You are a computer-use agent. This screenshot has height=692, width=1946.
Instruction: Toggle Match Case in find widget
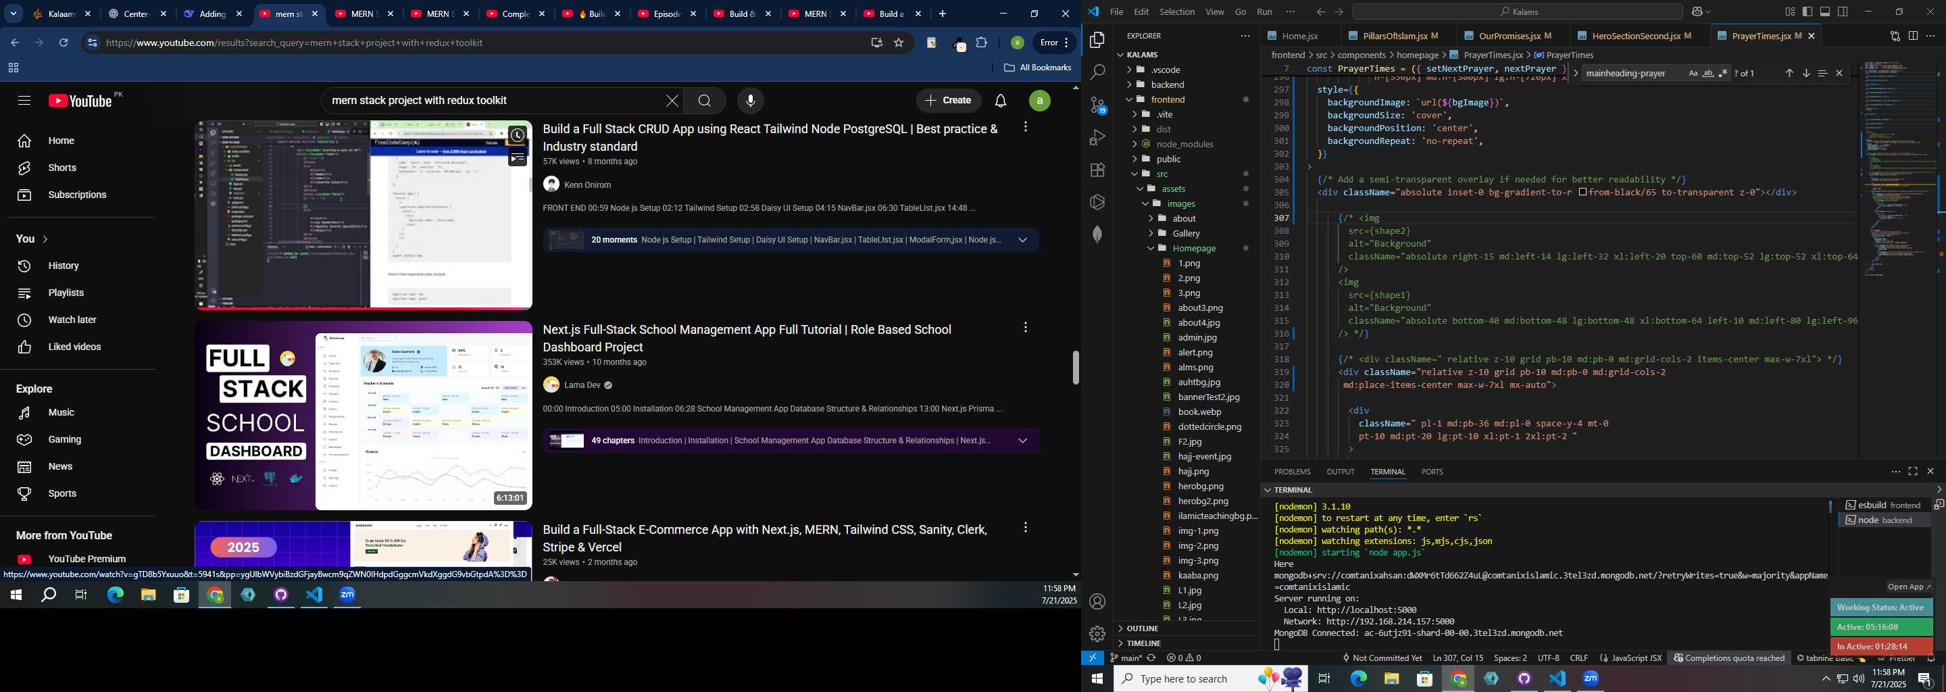[x=1693, y=73]
